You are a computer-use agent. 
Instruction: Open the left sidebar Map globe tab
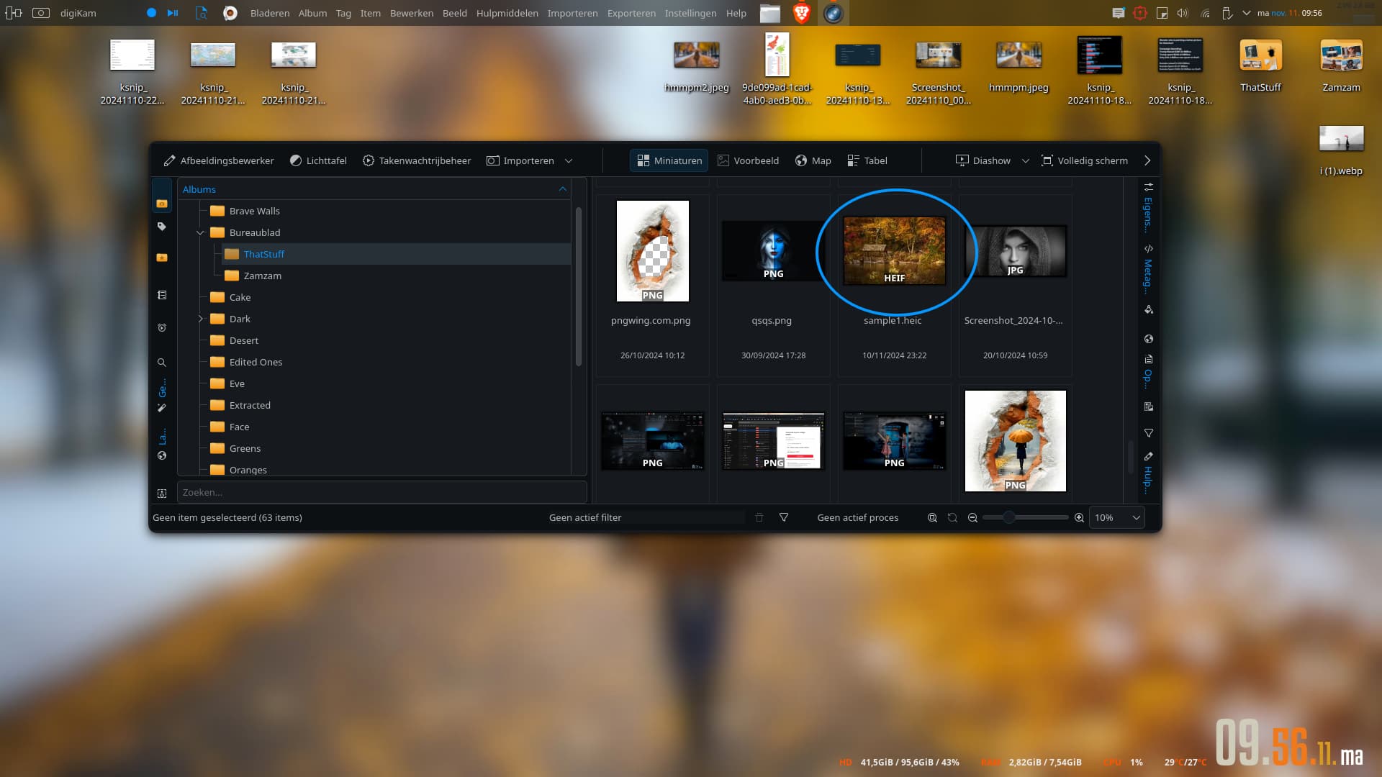tap(162, 455)
